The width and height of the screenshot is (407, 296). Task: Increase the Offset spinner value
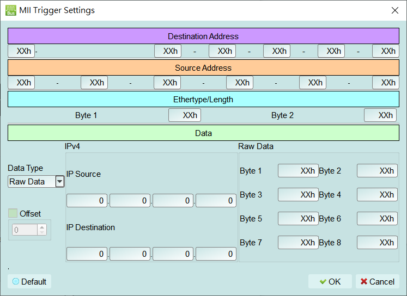click(x=42, y=227)
